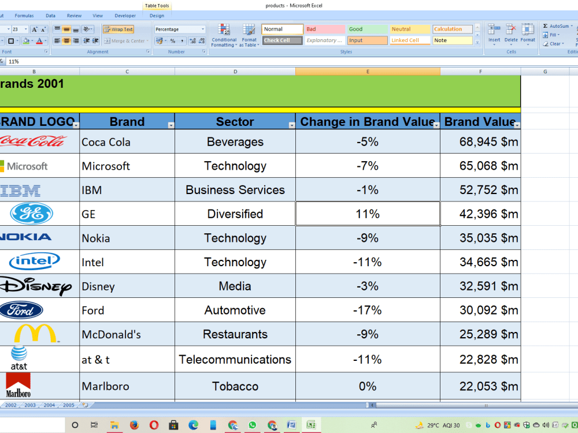Viewport: 578px width, 433px height.
Task: Click the Comma Style icon
Action: click(x=182, y=41)
